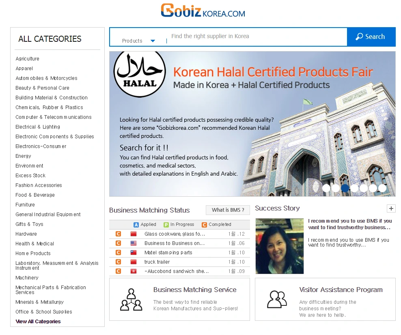Open the Apparel category
The height and width of the screenshot is (335, 401).
[x=24, y=69]
